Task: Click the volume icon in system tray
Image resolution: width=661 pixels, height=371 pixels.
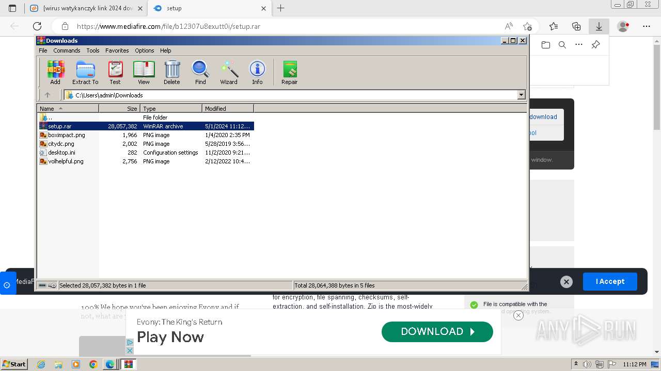Action: [x=587, y=364]
